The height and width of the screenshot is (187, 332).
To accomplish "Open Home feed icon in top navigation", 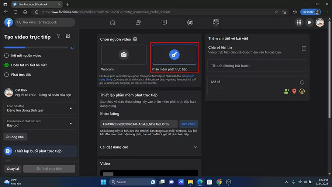I will [113, 22].
